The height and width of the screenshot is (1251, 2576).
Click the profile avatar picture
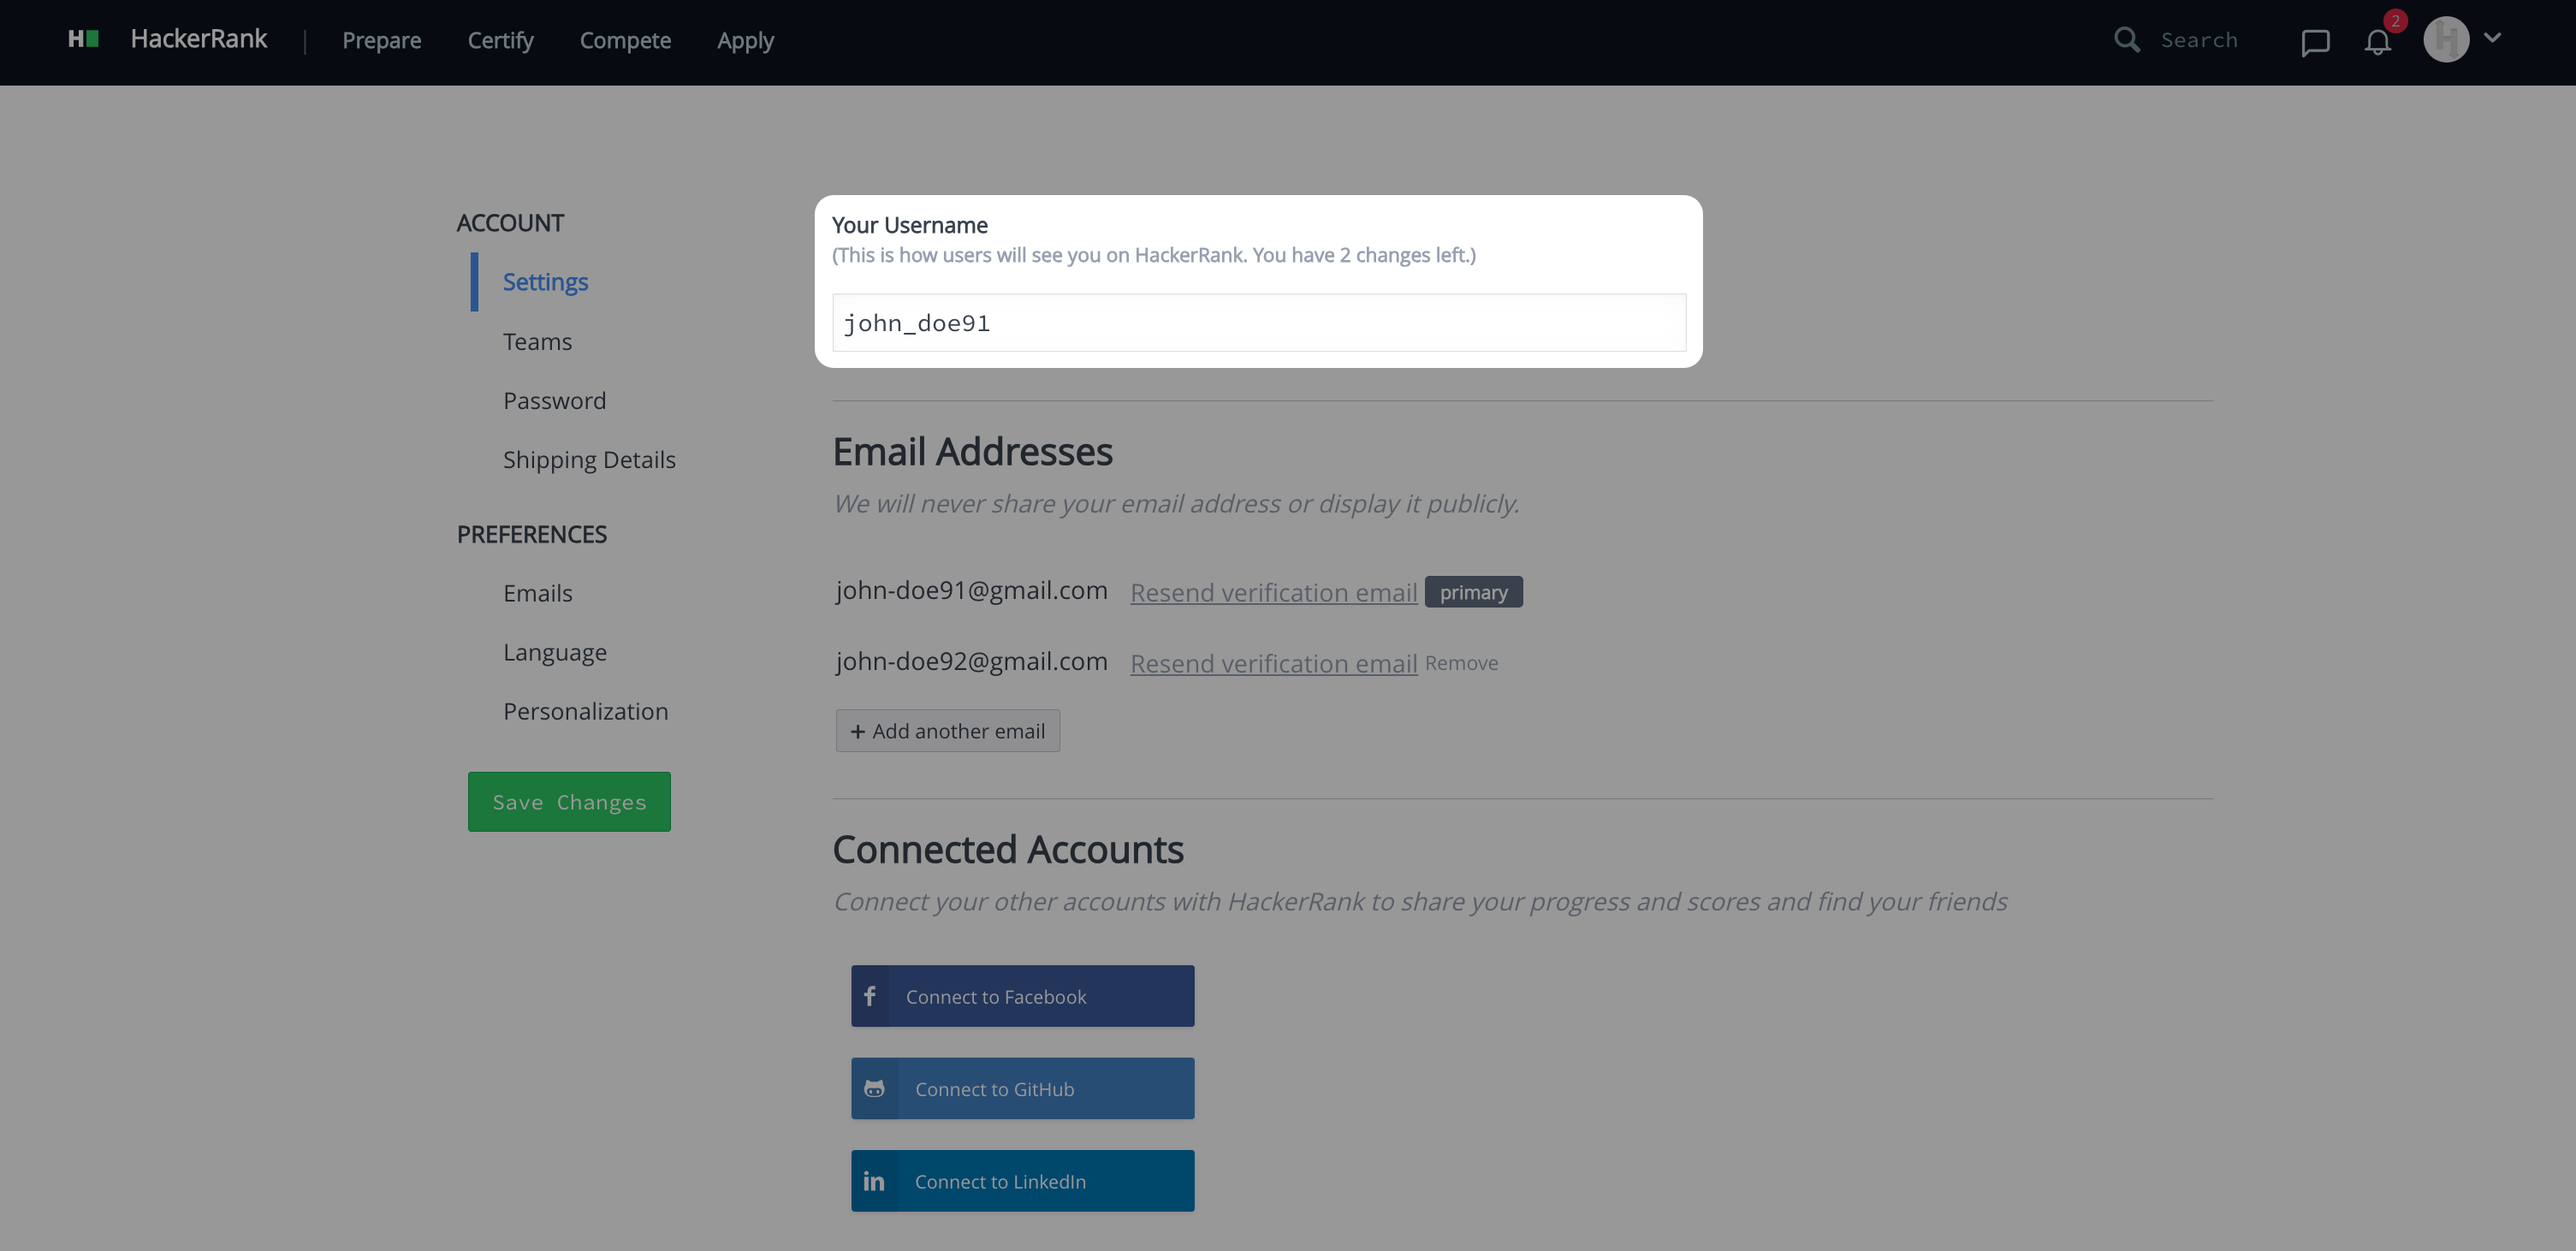click(2446, 40)
